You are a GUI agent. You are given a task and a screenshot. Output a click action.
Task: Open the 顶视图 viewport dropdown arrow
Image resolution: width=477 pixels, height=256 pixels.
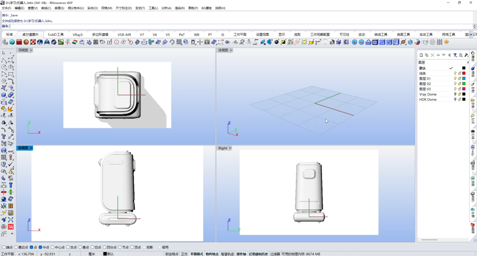click(x=31, y=50)
